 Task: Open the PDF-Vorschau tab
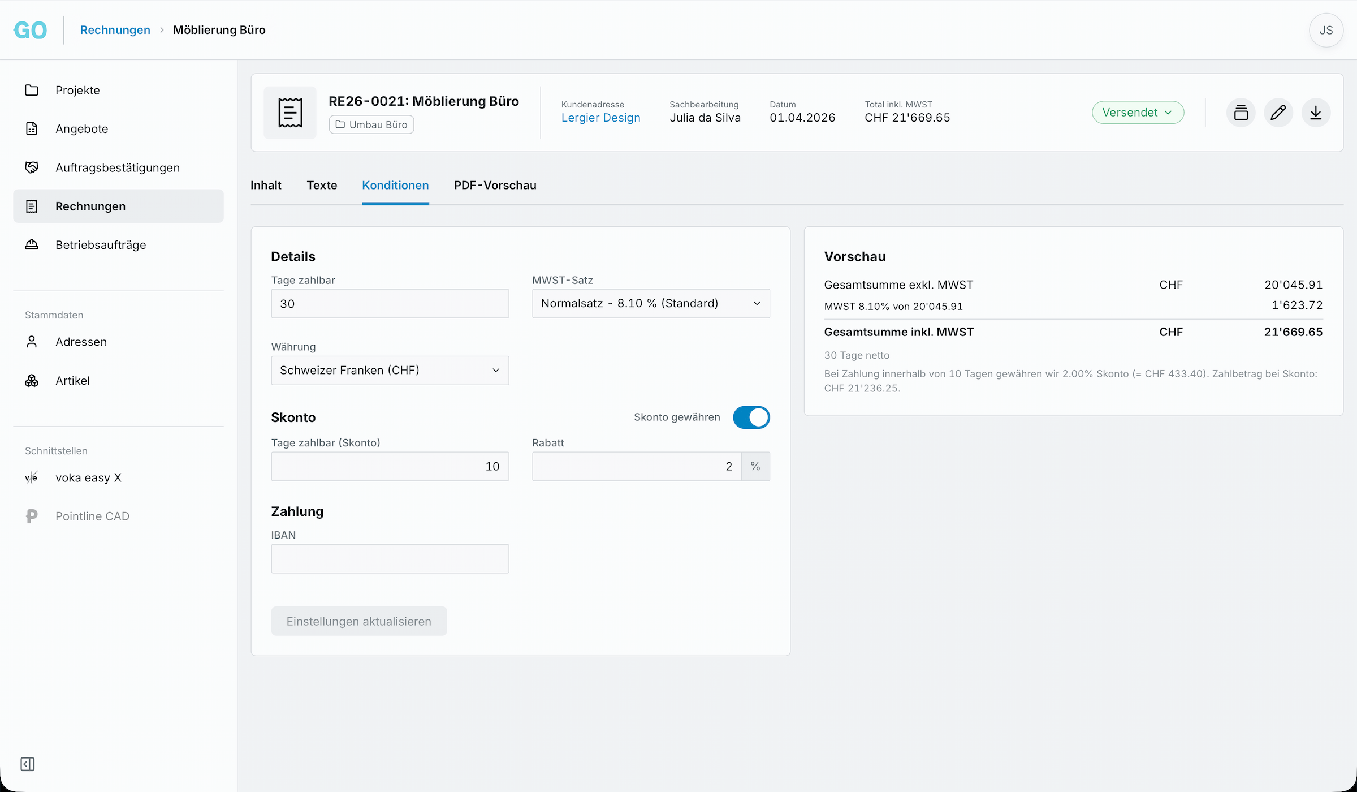pyautogui.click(x=495, y=185)
